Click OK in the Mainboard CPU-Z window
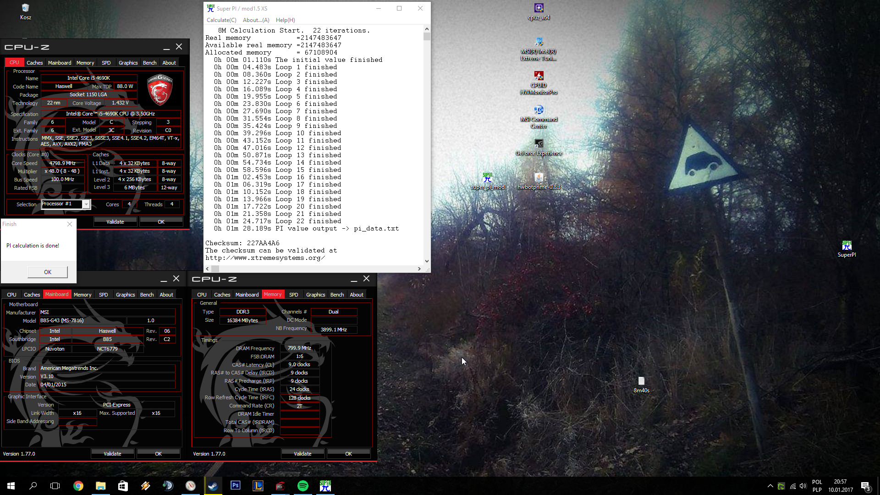 (159, 454)
